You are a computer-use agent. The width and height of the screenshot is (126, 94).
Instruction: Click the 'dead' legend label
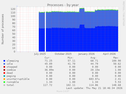(10, 73)
